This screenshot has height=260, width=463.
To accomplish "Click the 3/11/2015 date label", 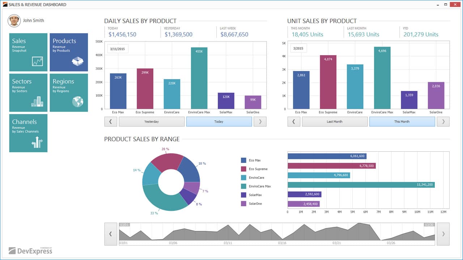I will (x=118, y=48).
